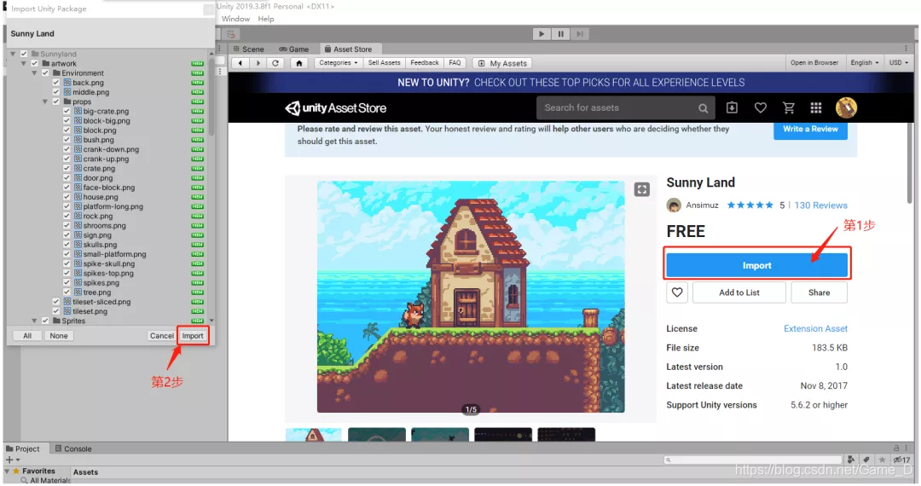Open the shopping cart icon
Screen dimensions: 921x486
pyautogui.click(x=788, y=107)
